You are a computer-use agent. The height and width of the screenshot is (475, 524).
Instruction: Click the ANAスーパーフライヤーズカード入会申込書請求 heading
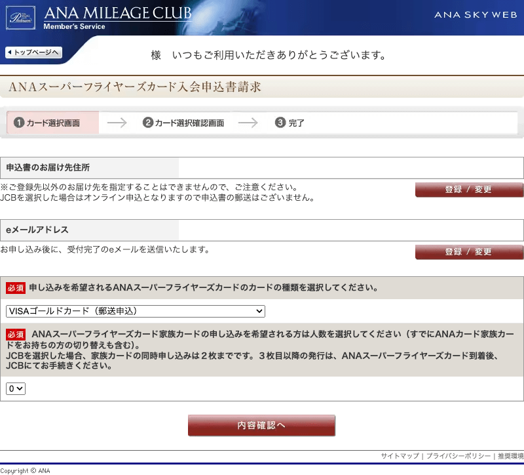pyautogui.click(x=135, y=87)
